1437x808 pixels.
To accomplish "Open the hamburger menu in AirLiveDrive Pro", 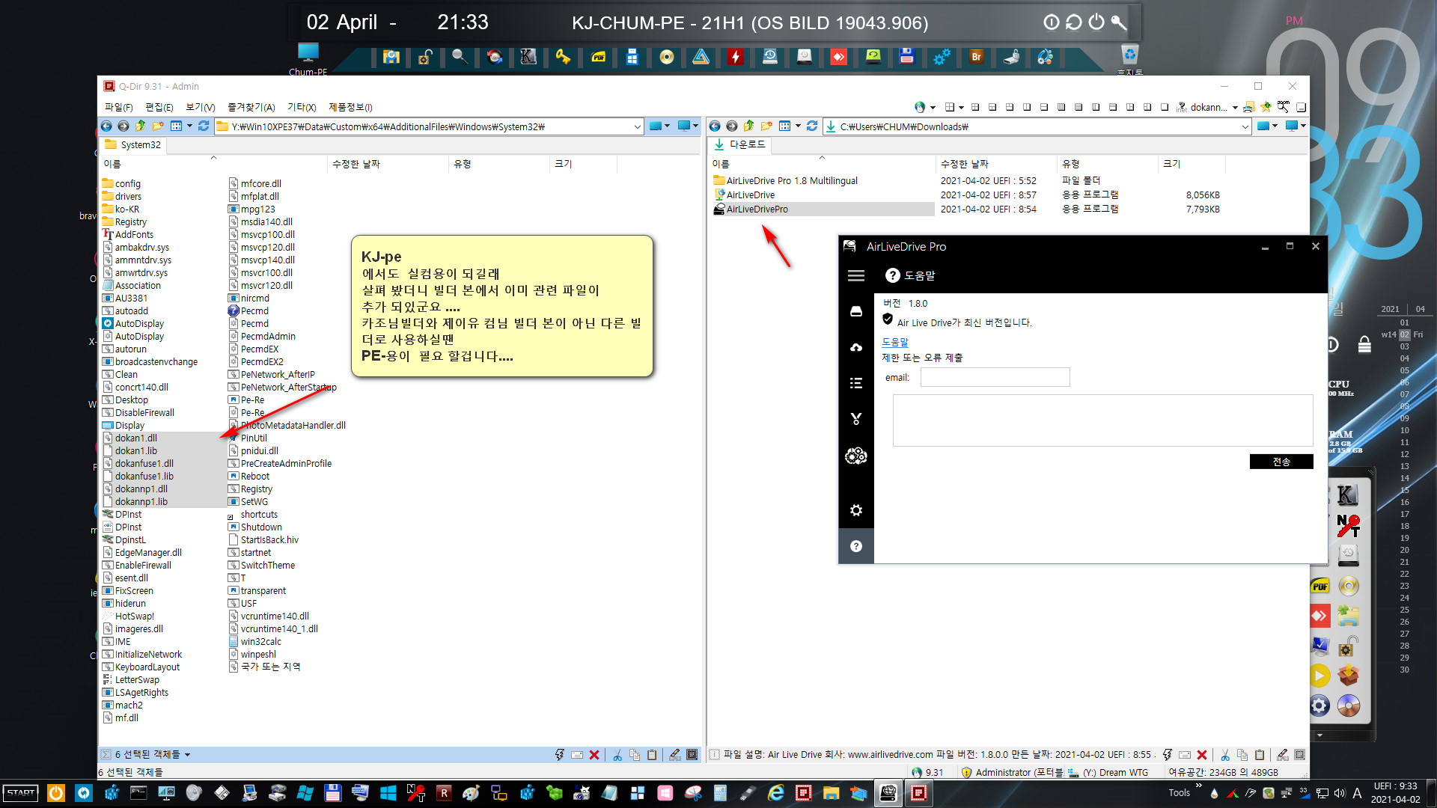I will click(856, 276).
